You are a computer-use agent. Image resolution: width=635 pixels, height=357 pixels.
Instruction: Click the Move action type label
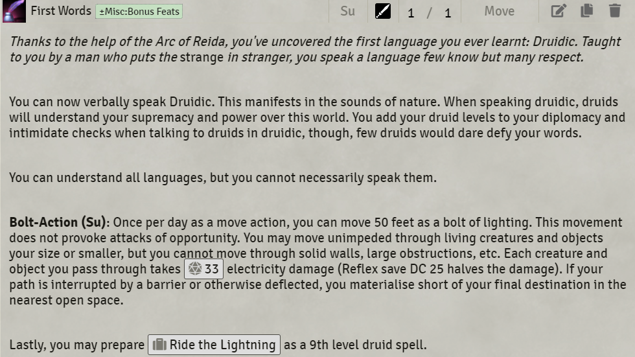(x=500, y=11)
